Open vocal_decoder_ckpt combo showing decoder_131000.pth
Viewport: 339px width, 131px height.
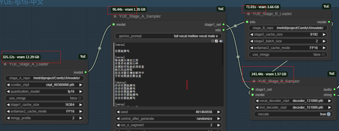click(293, 101)
